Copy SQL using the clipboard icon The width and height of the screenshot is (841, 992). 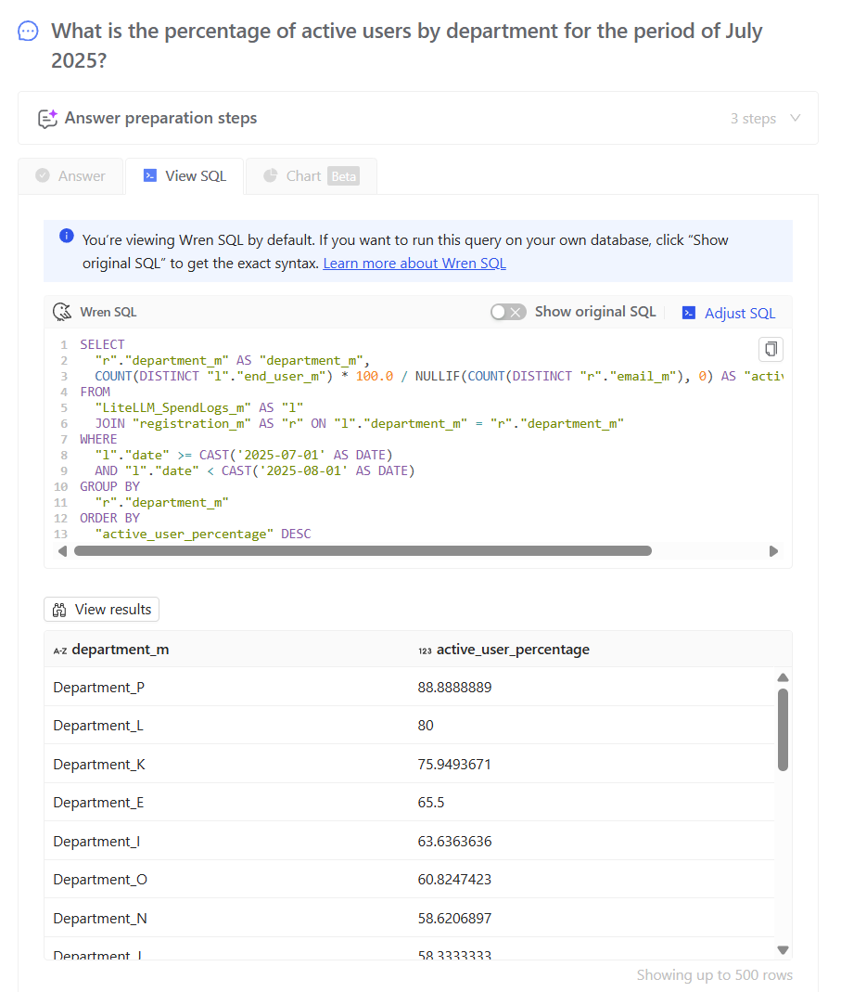click(771, 349)
